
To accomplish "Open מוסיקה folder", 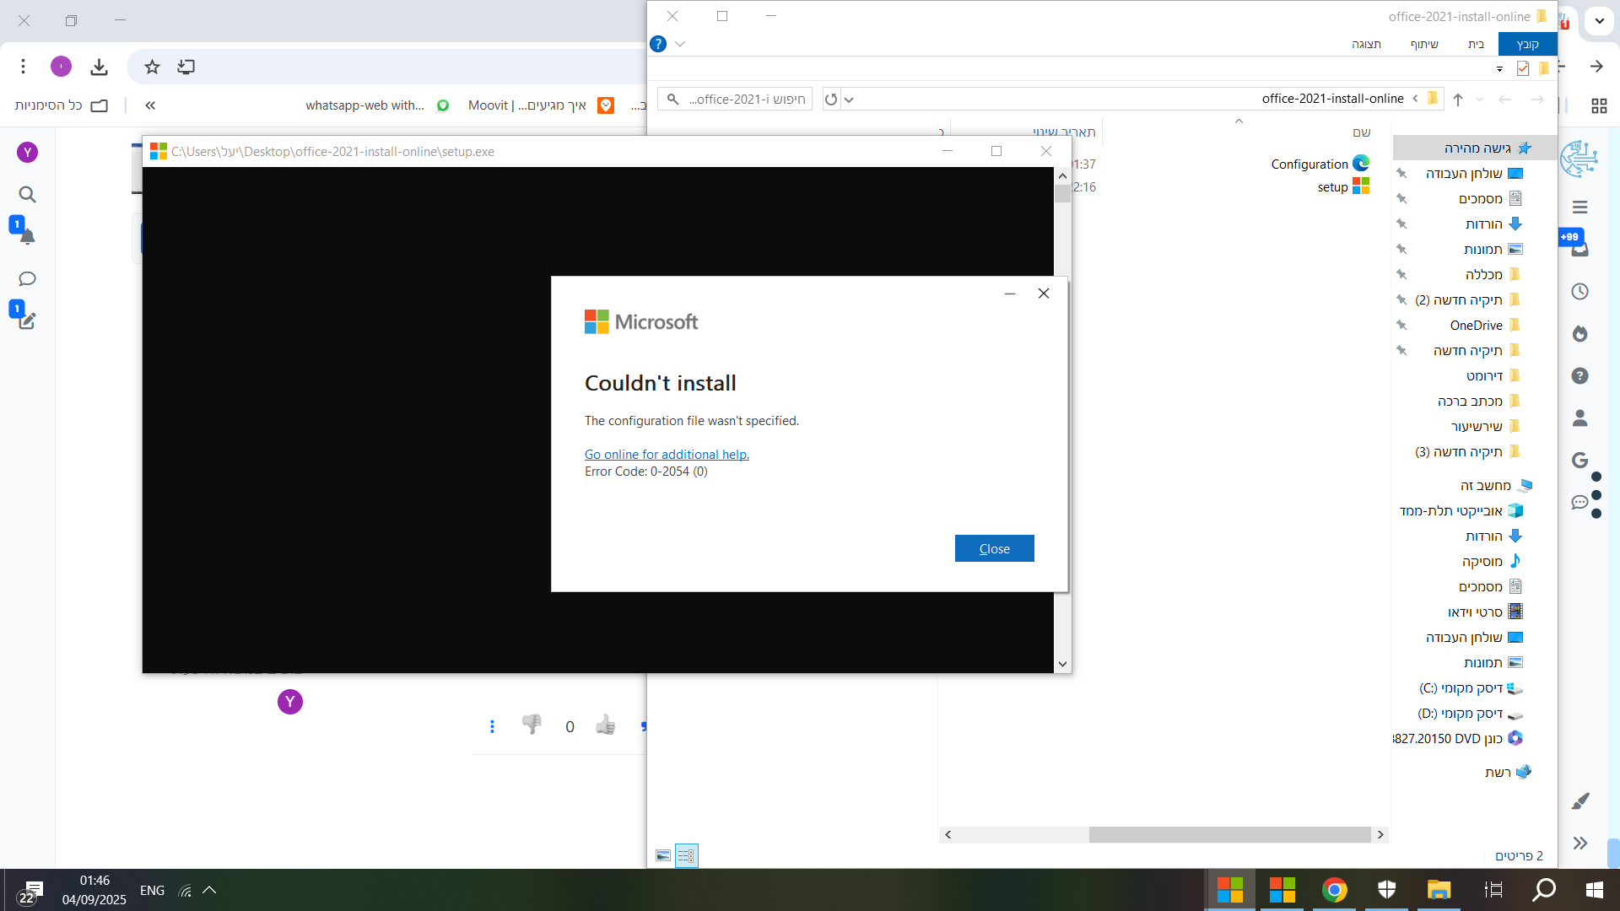I will 1492,561.
